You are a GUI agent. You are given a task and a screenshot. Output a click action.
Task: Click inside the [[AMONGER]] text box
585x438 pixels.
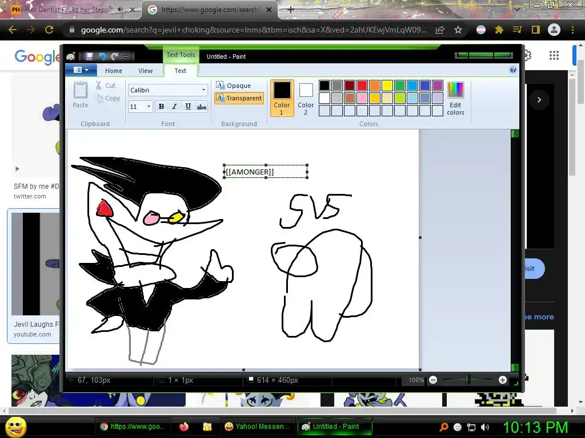[265, 172]
